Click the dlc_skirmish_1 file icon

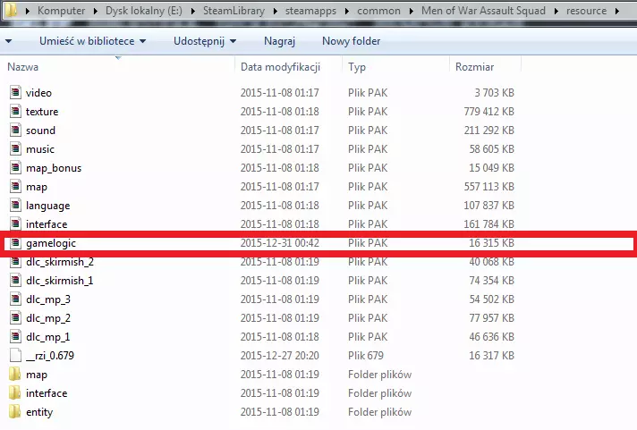point(15,280)
